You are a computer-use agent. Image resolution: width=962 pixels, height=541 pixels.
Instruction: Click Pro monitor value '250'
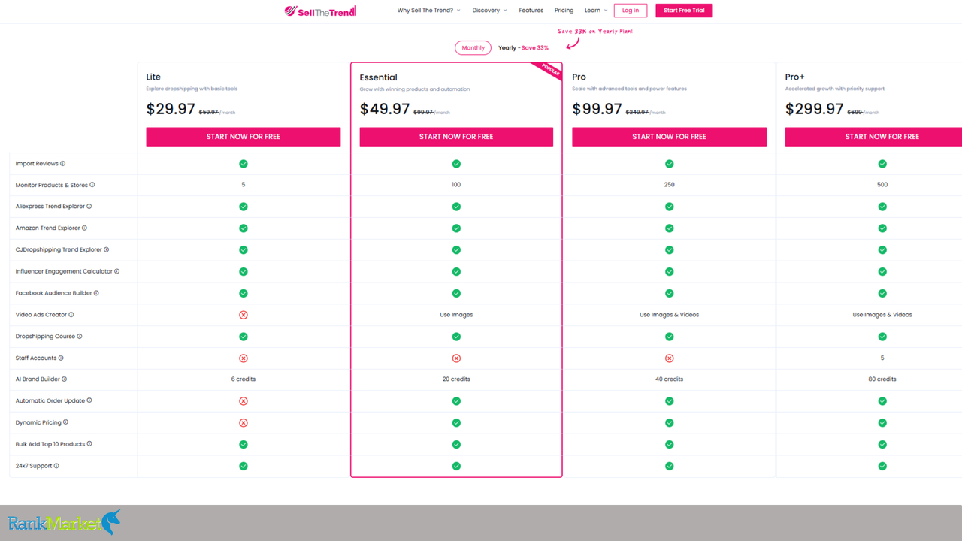tap(670, 185)
